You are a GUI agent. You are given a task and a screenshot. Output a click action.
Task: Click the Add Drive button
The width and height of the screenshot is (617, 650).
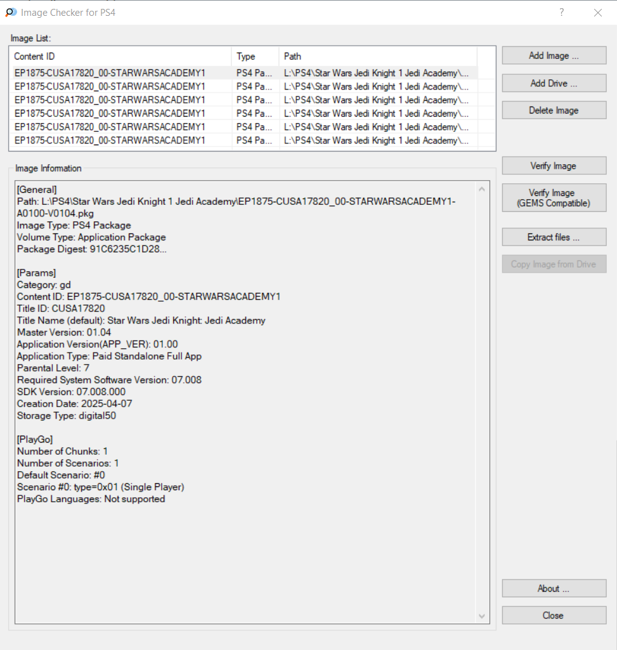(554, 83)
